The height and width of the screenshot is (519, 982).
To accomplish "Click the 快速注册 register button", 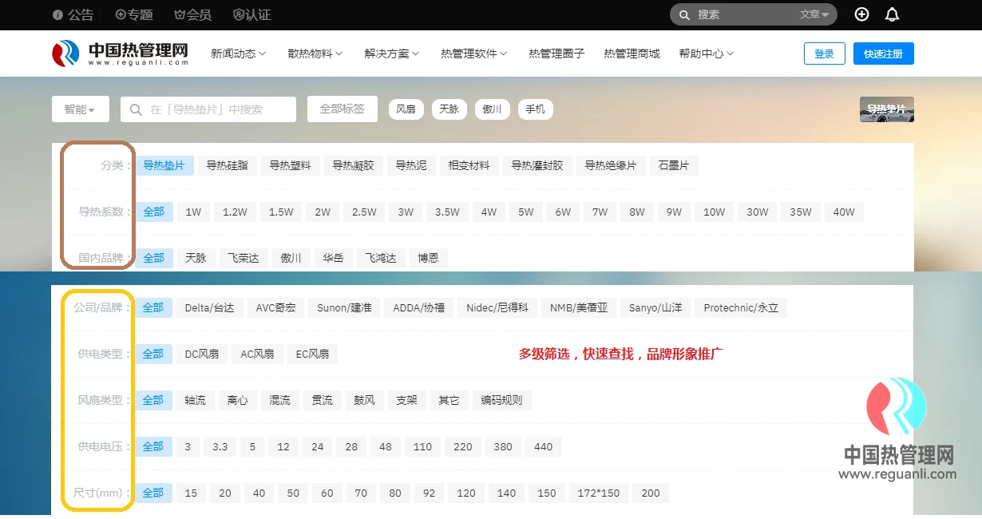I will click(x=883, y=53).
